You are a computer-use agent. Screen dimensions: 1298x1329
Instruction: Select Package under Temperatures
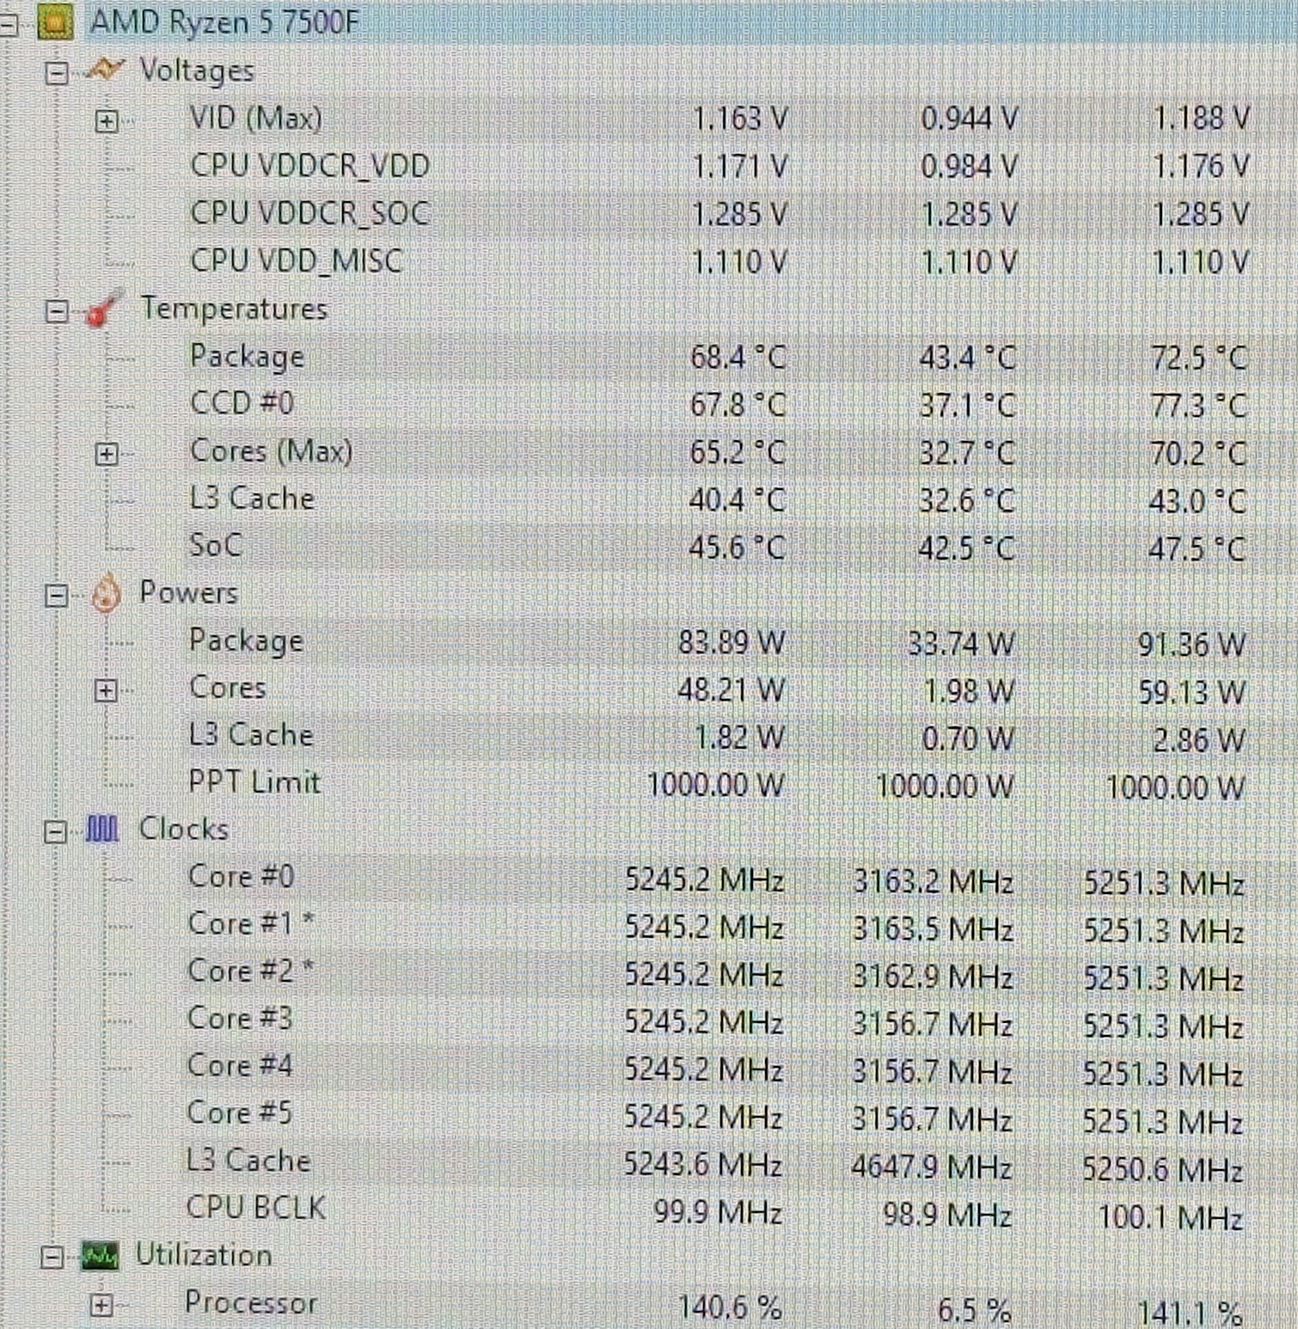[247, 357]
